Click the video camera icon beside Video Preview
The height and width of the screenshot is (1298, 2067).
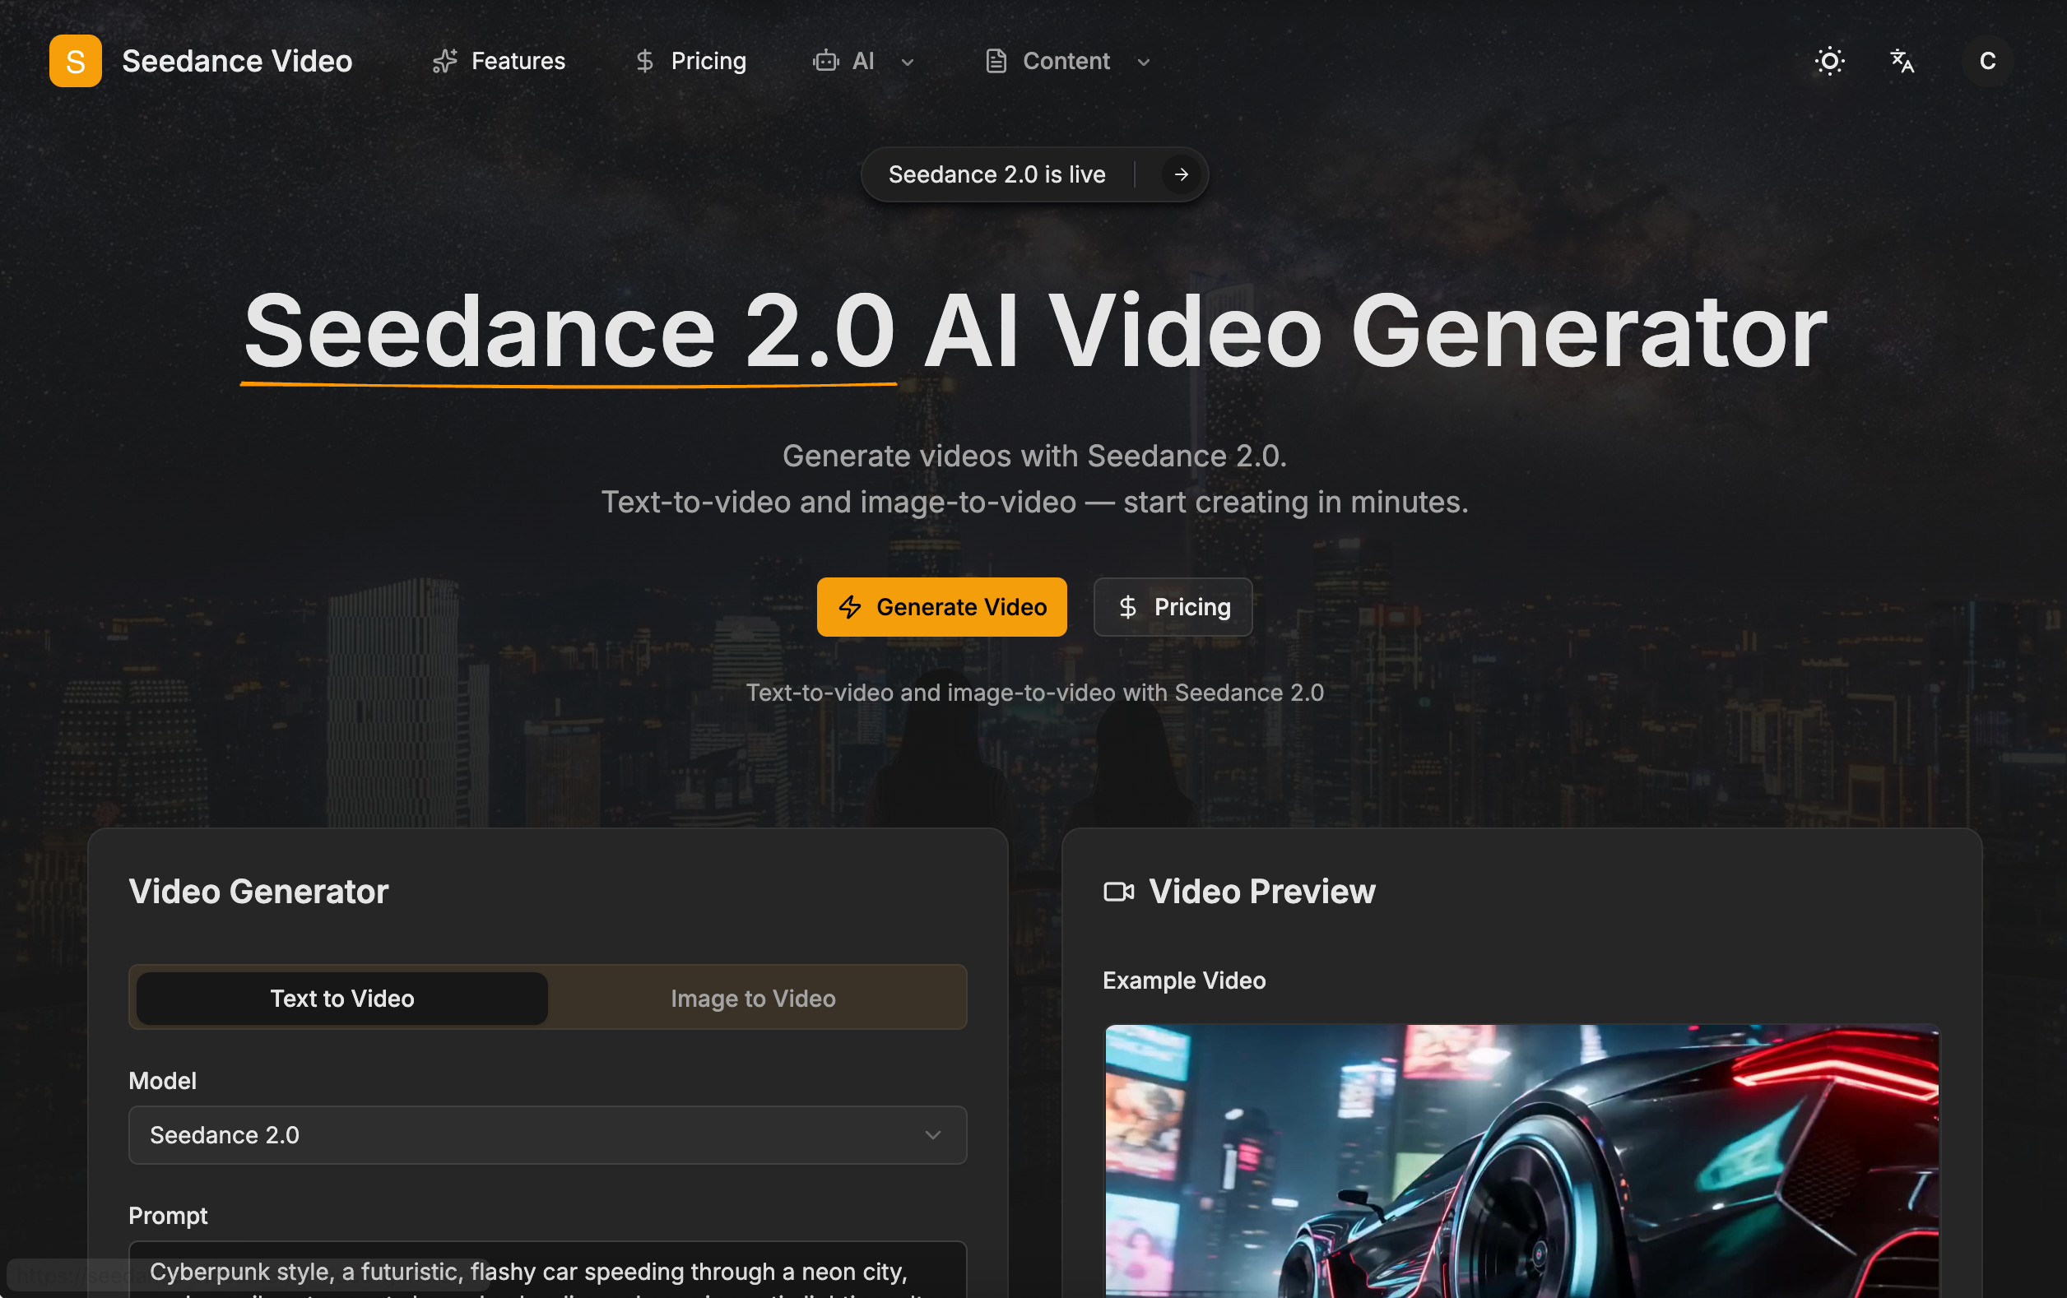[1118, 892]
